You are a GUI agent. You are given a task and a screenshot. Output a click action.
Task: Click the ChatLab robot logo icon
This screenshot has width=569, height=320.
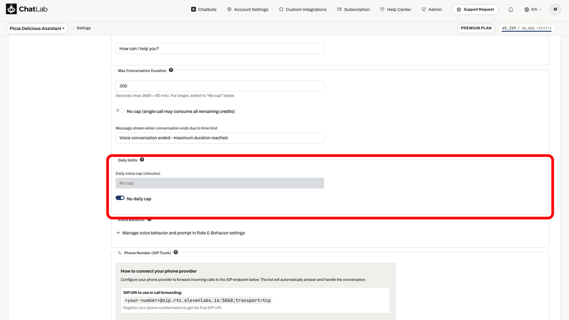pyautogui.click(x=11, y=9)
